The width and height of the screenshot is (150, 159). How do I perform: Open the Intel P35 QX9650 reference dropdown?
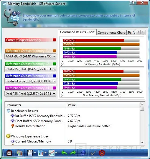[30, 69]
